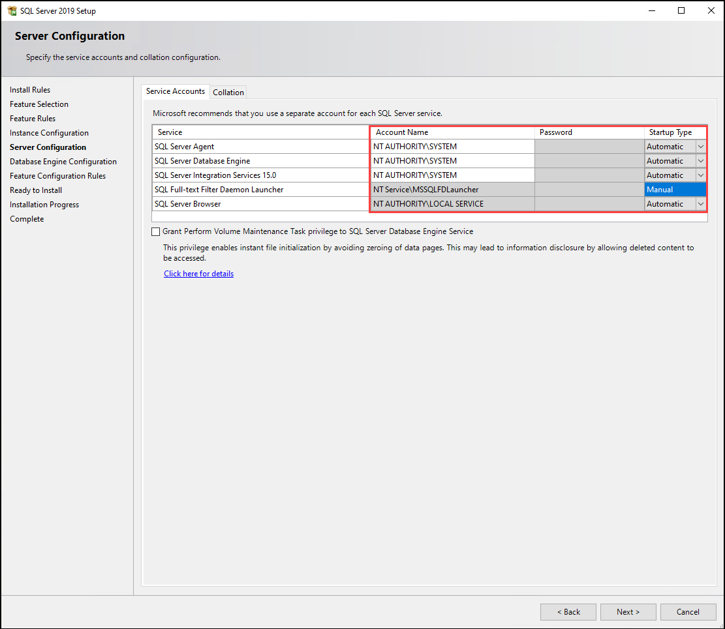Switch to the Collation tab
This screenshot has width=725, height=629.
point(228,93)
